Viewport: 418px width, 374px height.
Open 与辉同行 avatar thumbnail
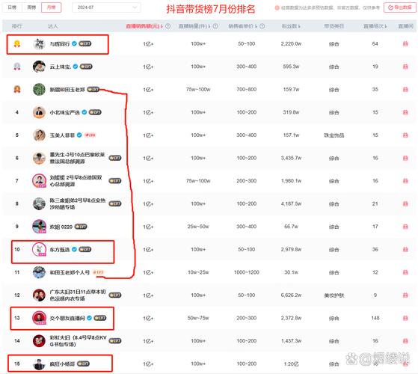tap(39, 43)
